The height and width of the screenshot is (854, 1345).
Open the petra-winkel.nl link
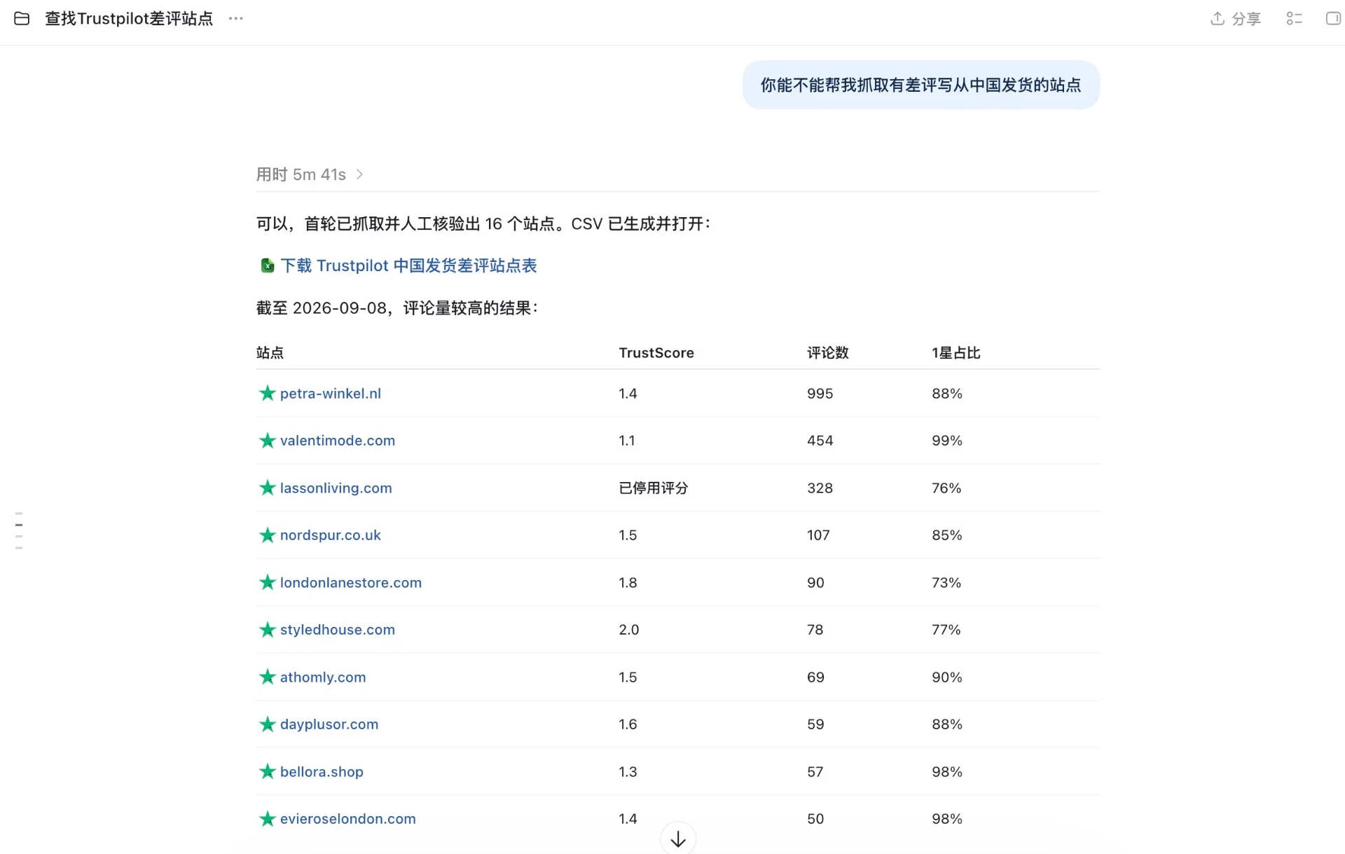[x=331, y=394]
